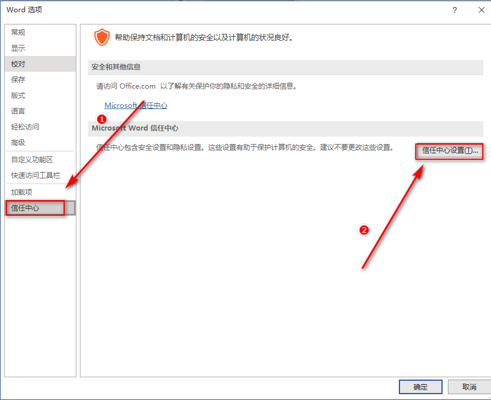Open 自定义功能区 page
Screen dimensions: 491x400
pyautogui.click(x=40, y=159)
